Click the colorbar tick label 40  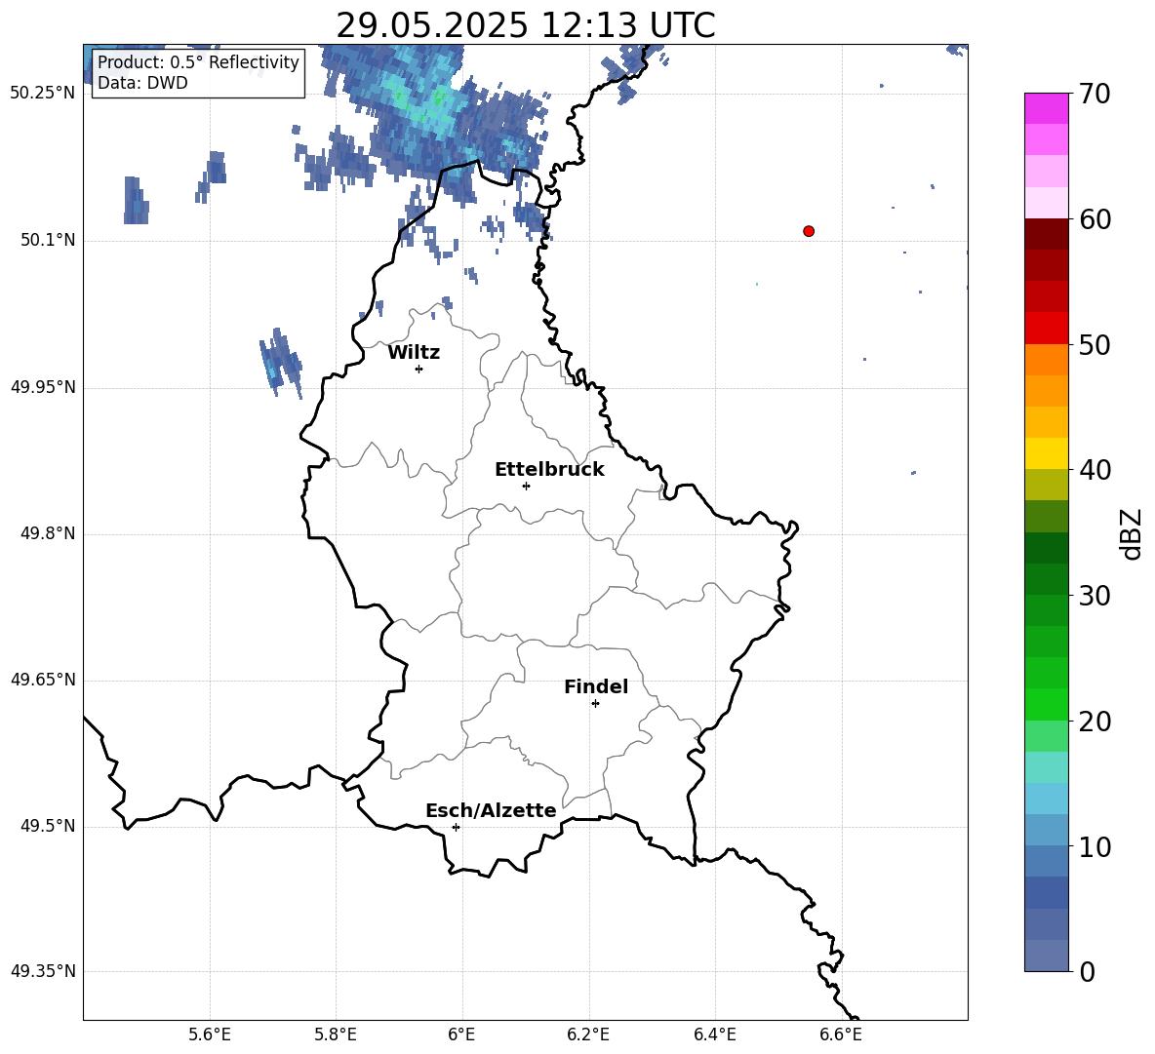pos(1095,470)
